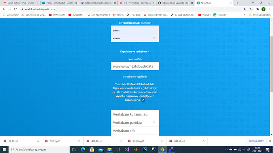Open Office app from taskbar
Viewport: 273px width, 153px height.
(118, 149)
